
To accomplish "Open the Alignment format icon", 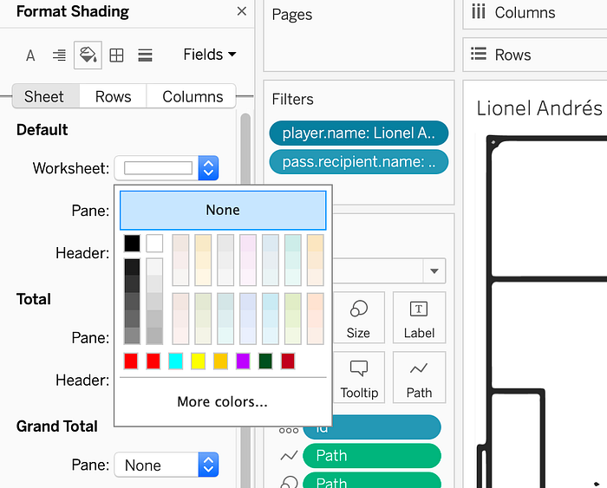I will click(59, 55).
